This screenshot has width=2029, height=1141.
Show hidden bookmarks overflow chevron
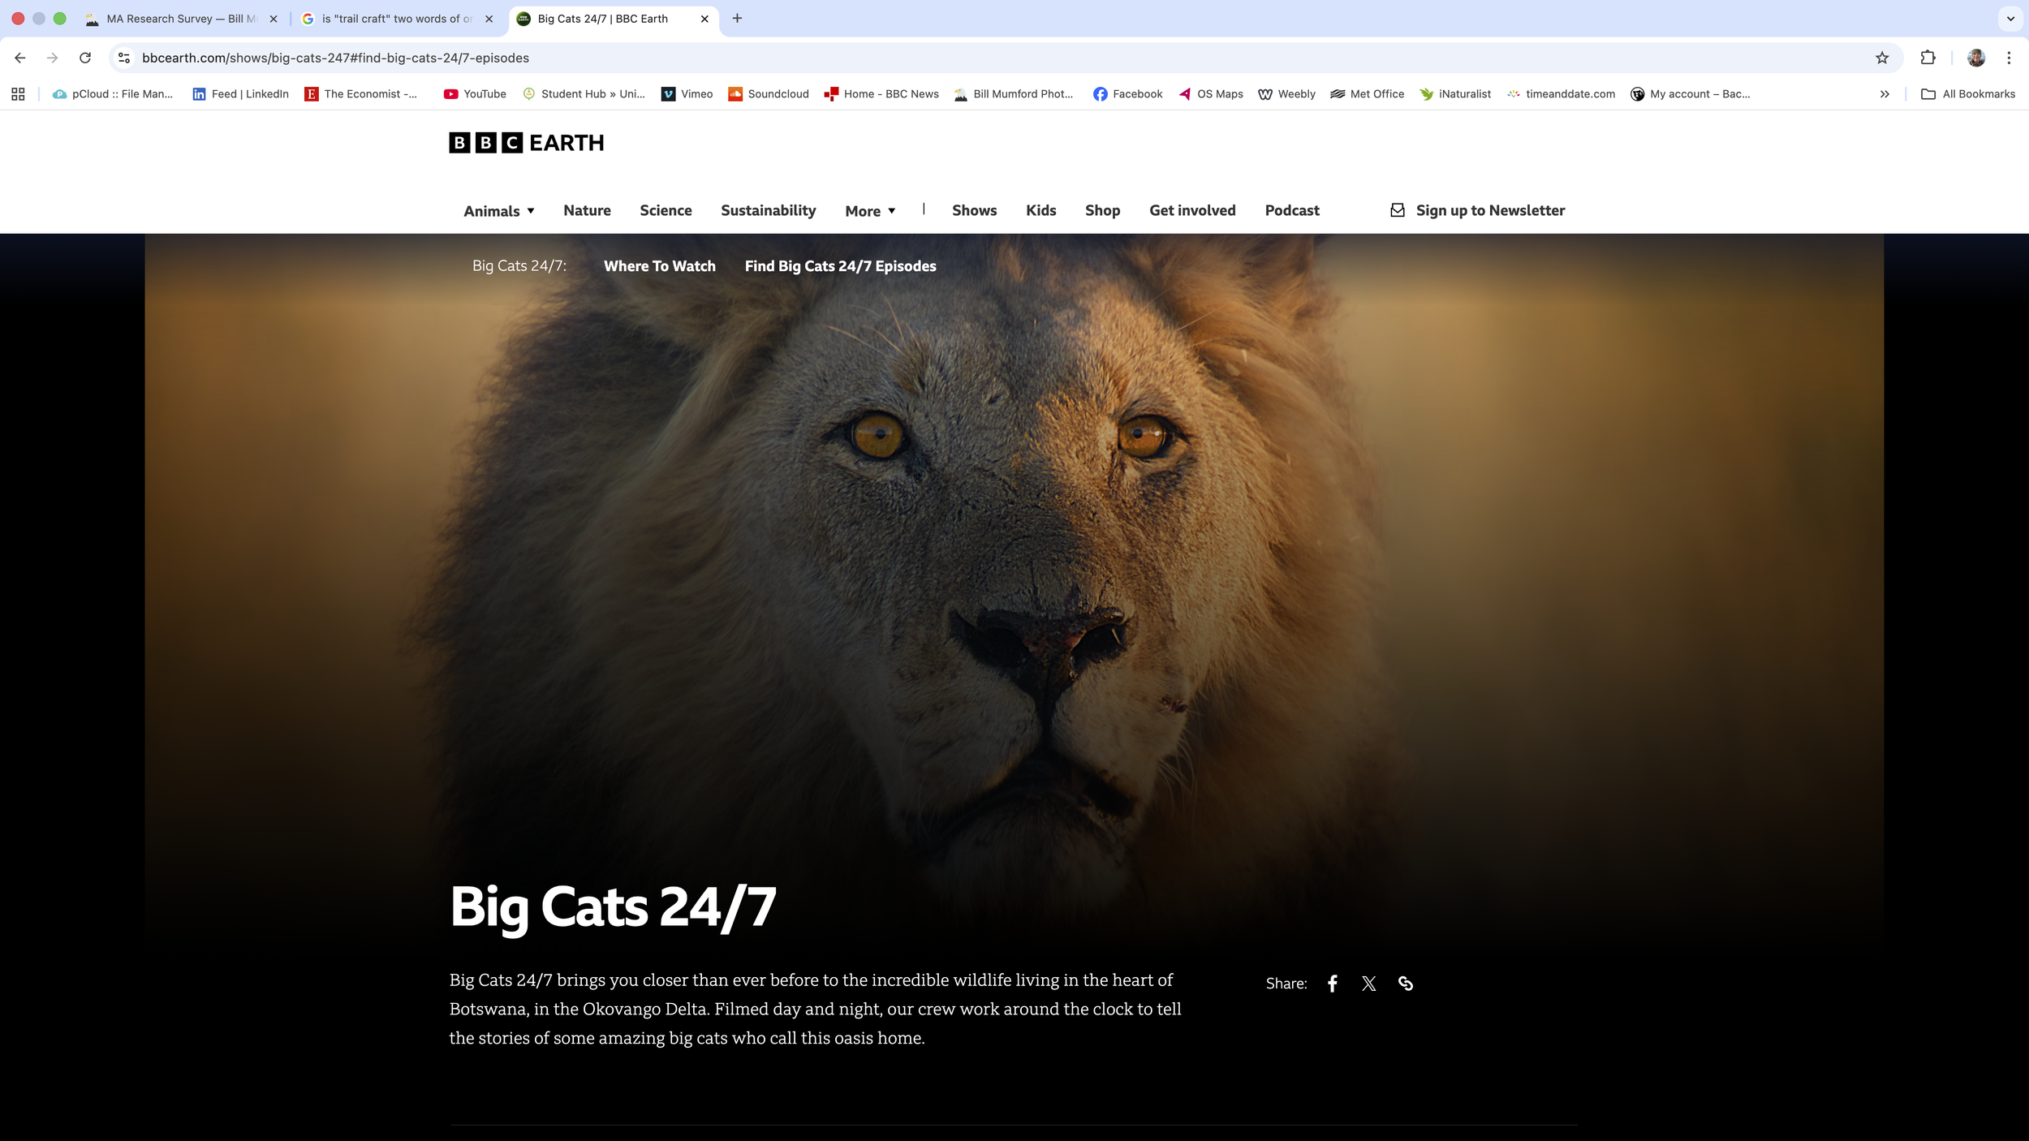1885,94
